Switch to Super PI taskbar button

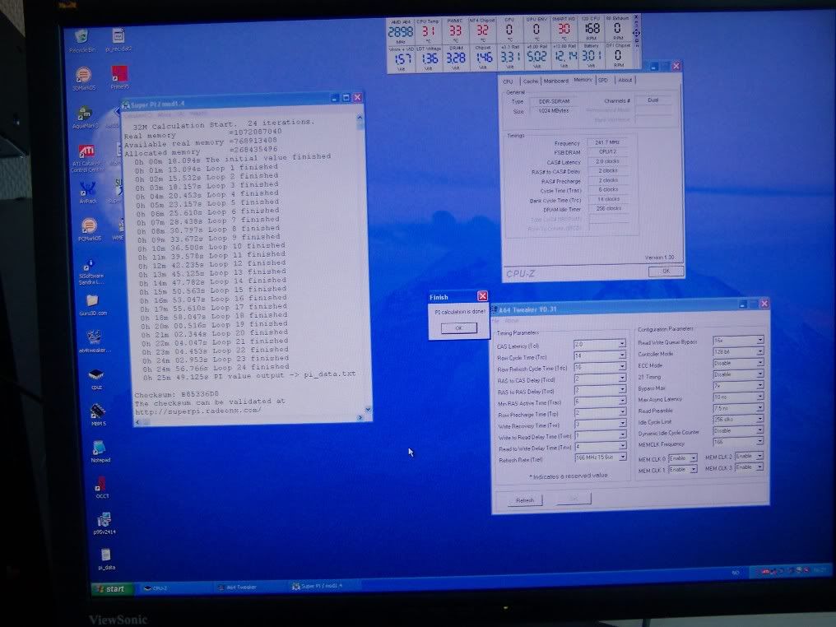tap(323, 585)
